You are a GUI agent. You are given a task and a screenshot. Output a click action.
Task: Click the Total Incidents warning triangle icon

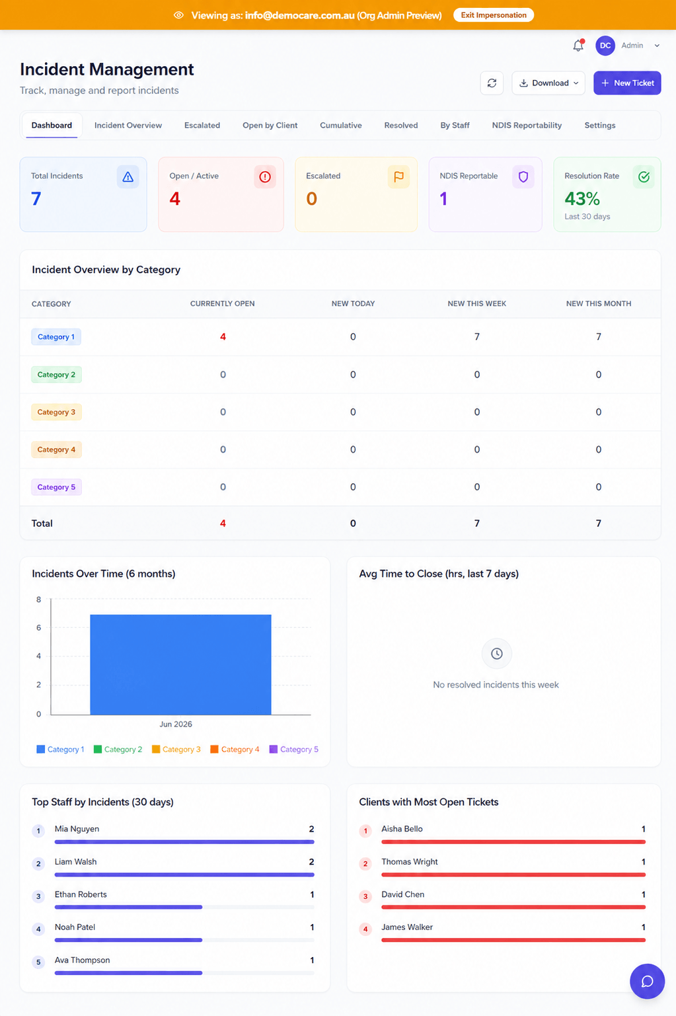tap(128, 176)
